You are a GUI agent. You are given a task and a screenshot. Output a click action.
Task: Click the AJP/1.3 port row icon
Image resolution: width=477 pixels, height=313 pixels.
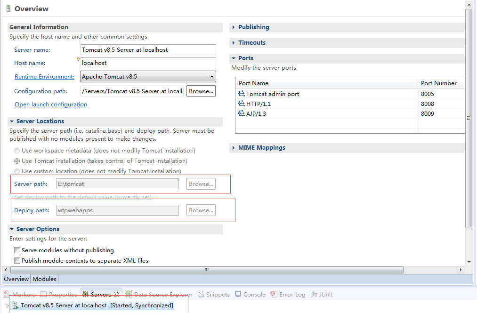[241, 113]
